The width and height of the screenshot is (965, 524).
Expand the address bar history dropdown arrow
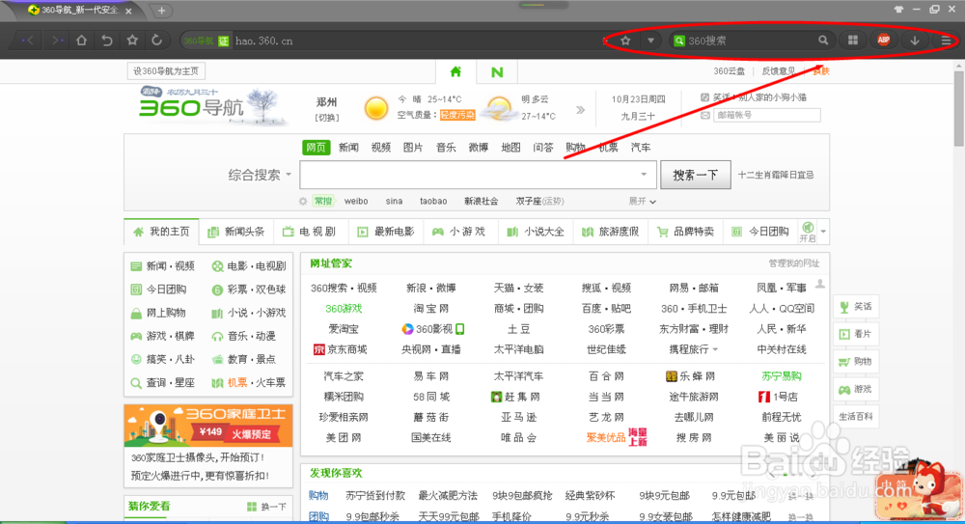[x=650, y=41]
